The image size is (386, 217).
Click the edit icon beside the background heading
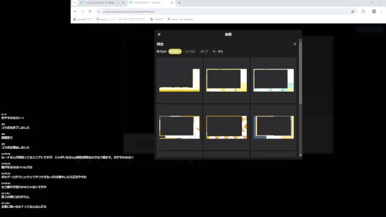tap(295, 44)
